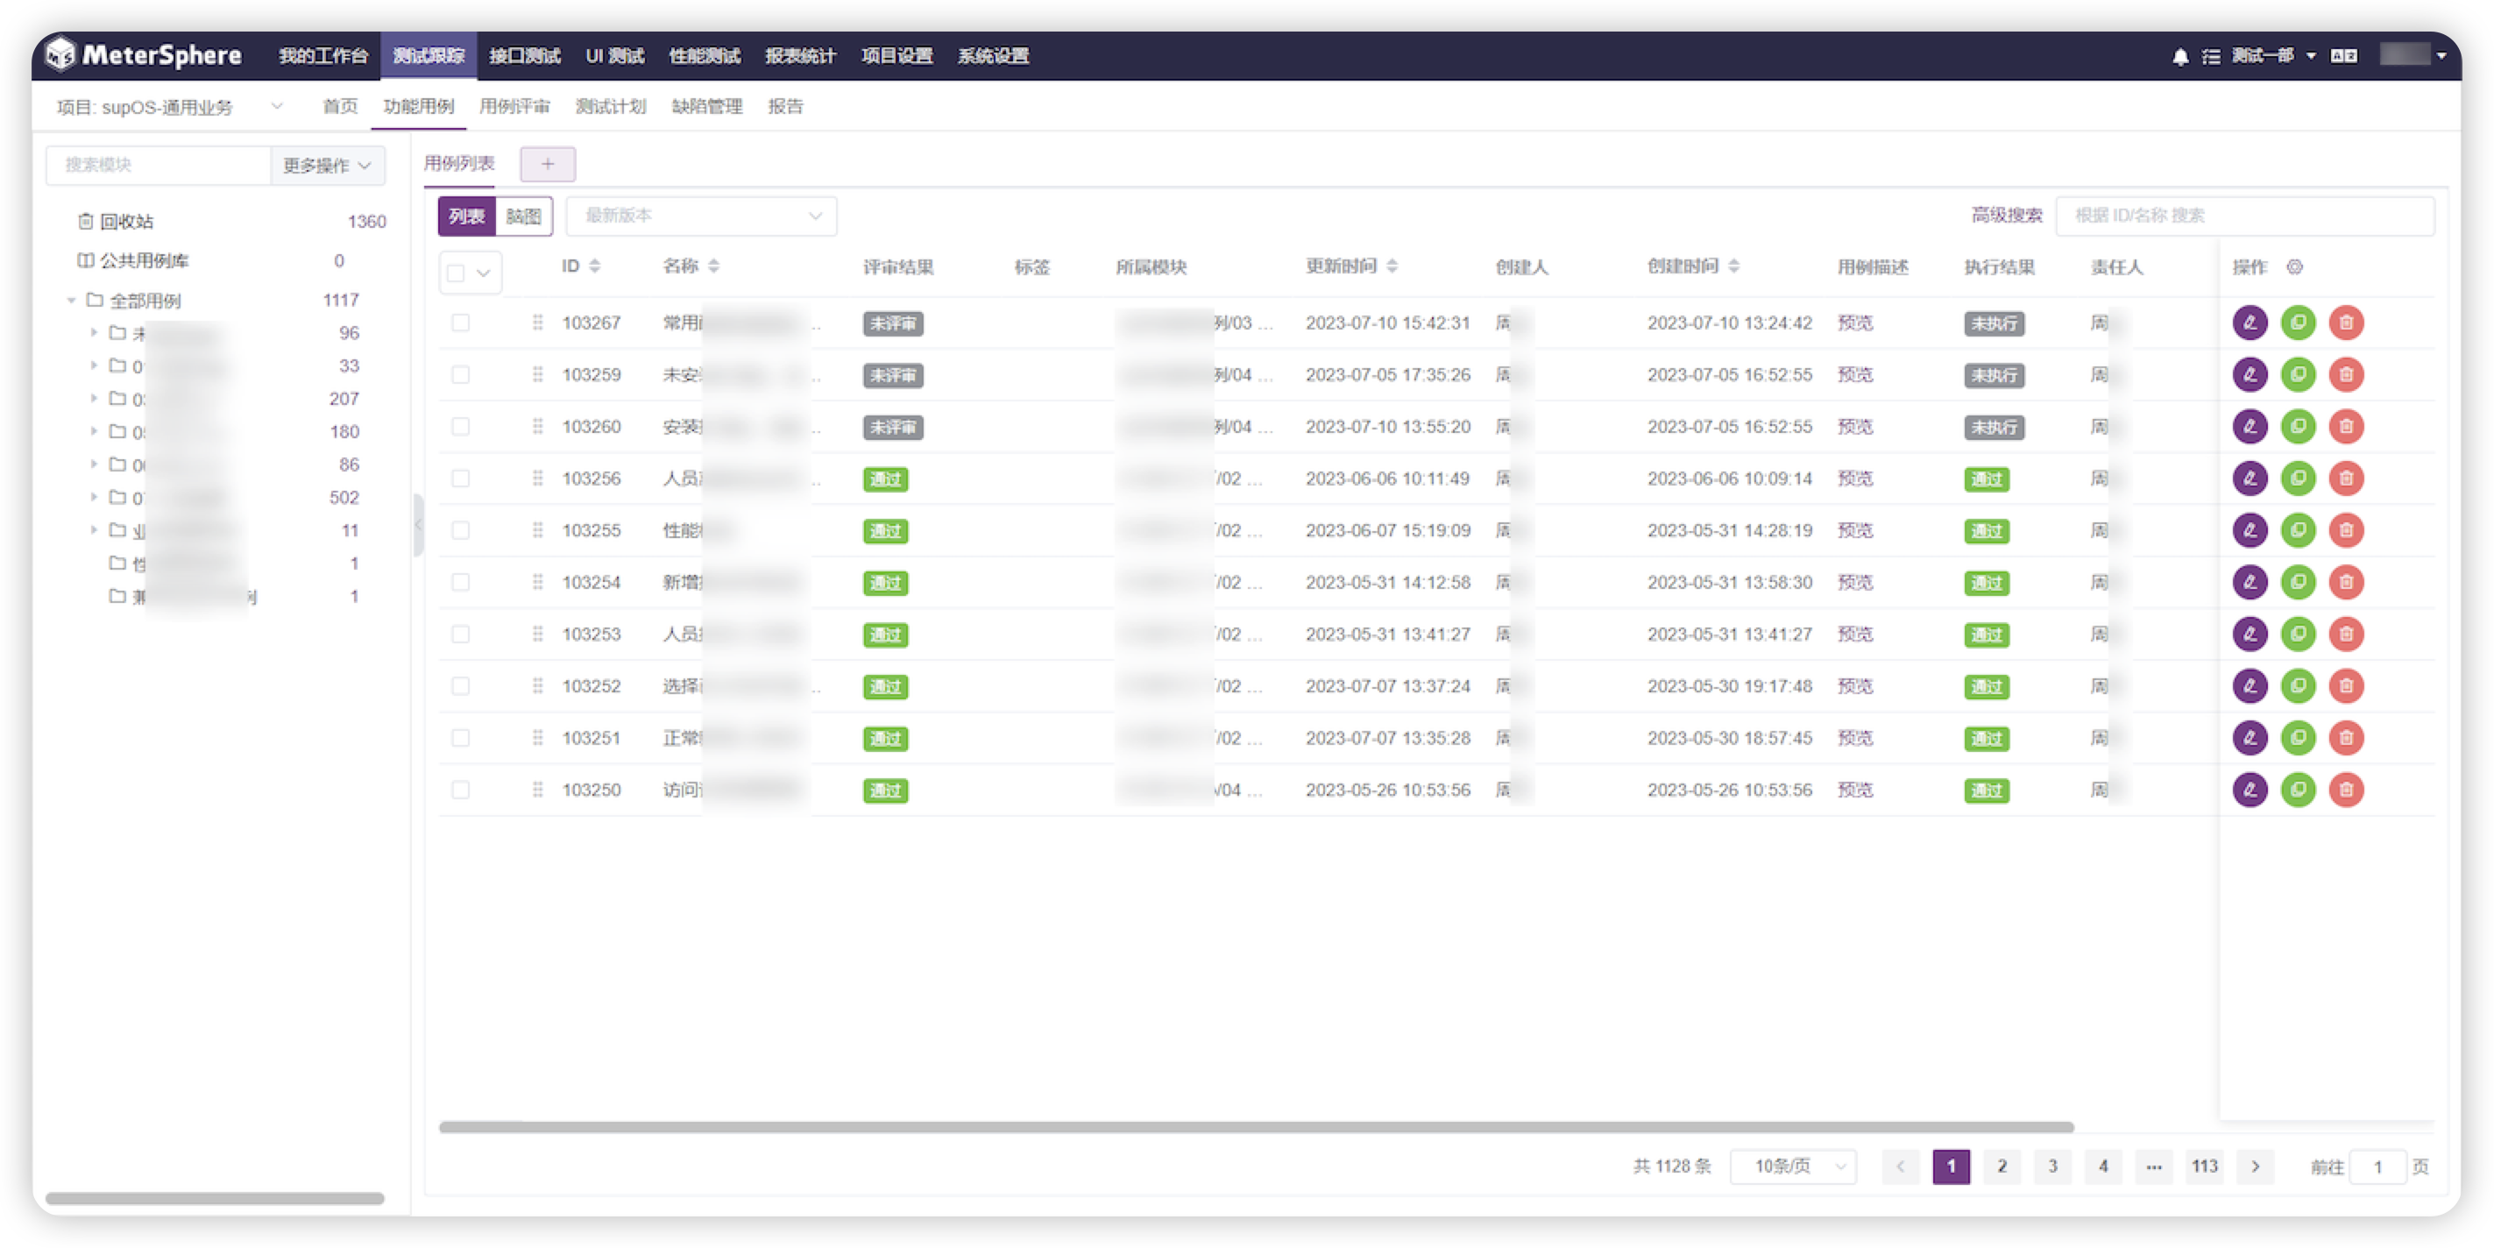
Task: Click module tree horizontal scrollbar
Action: click(215, 1198)
